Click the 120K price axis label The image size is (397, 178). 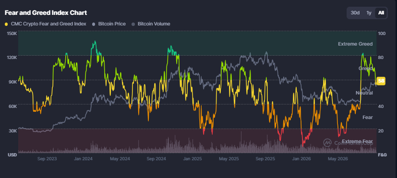12,58
